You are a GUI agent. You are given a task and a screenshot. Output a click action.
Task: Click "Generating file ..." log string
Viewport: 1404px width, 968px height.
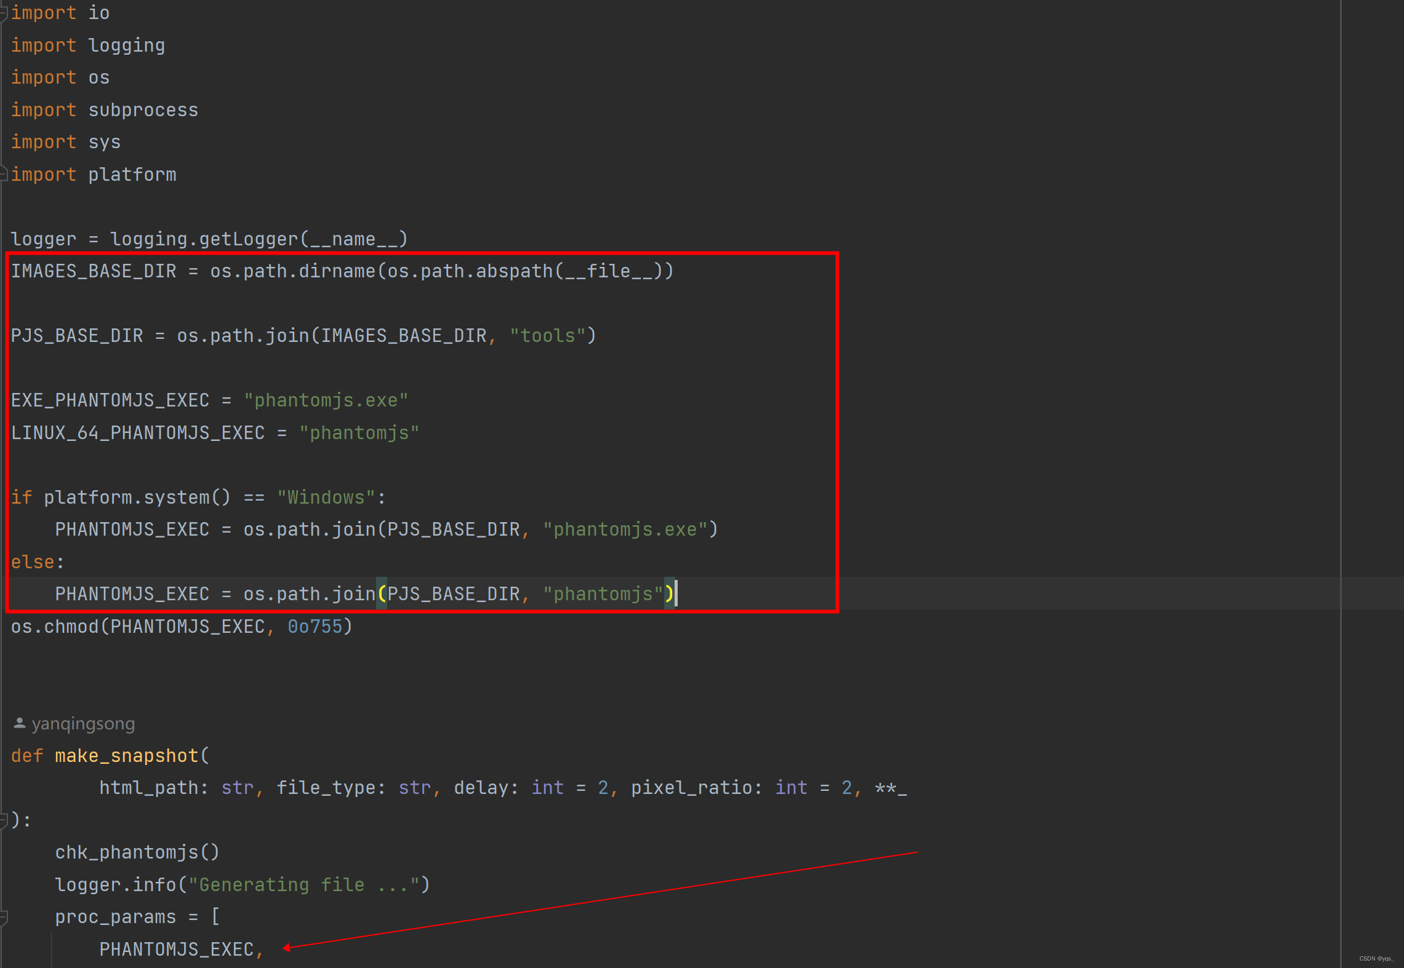pyautogui.click(x=303, y=885)
